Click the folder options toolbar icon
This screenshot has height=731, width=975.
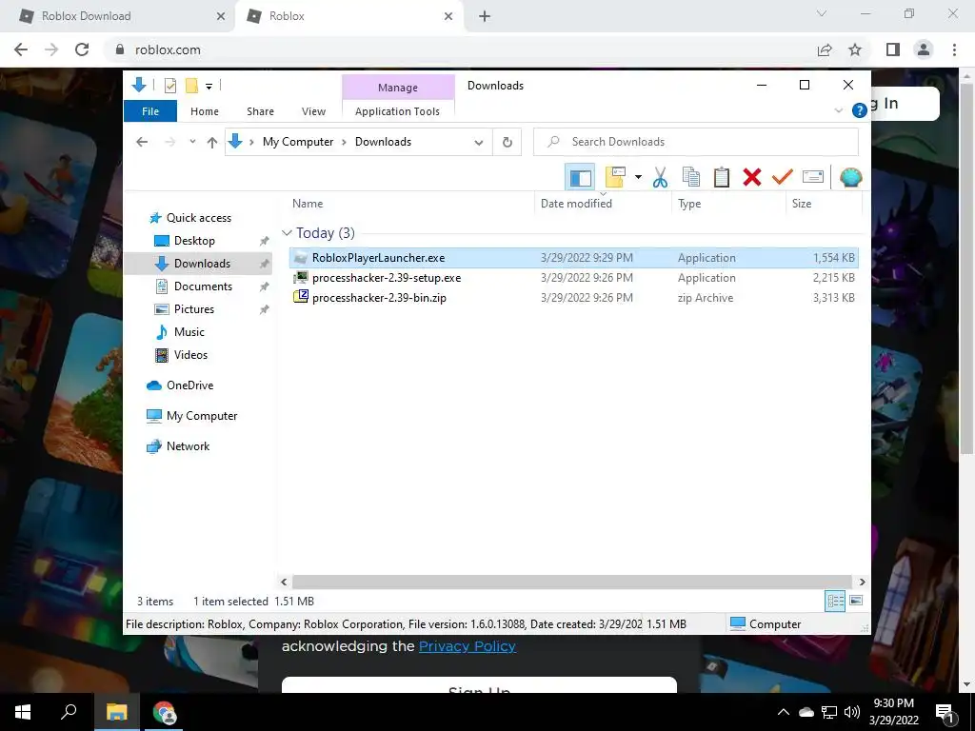coord(615,177)
